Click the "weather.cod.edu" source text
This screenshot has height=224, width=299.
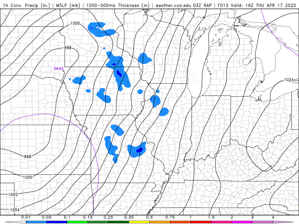(x=173, y=5)
